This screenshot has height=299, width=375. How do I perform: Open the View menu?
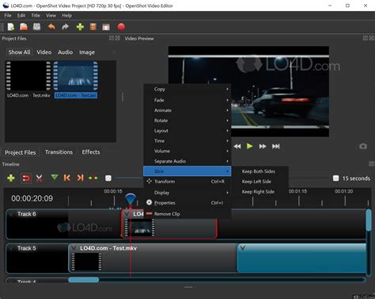coord(51,16)
